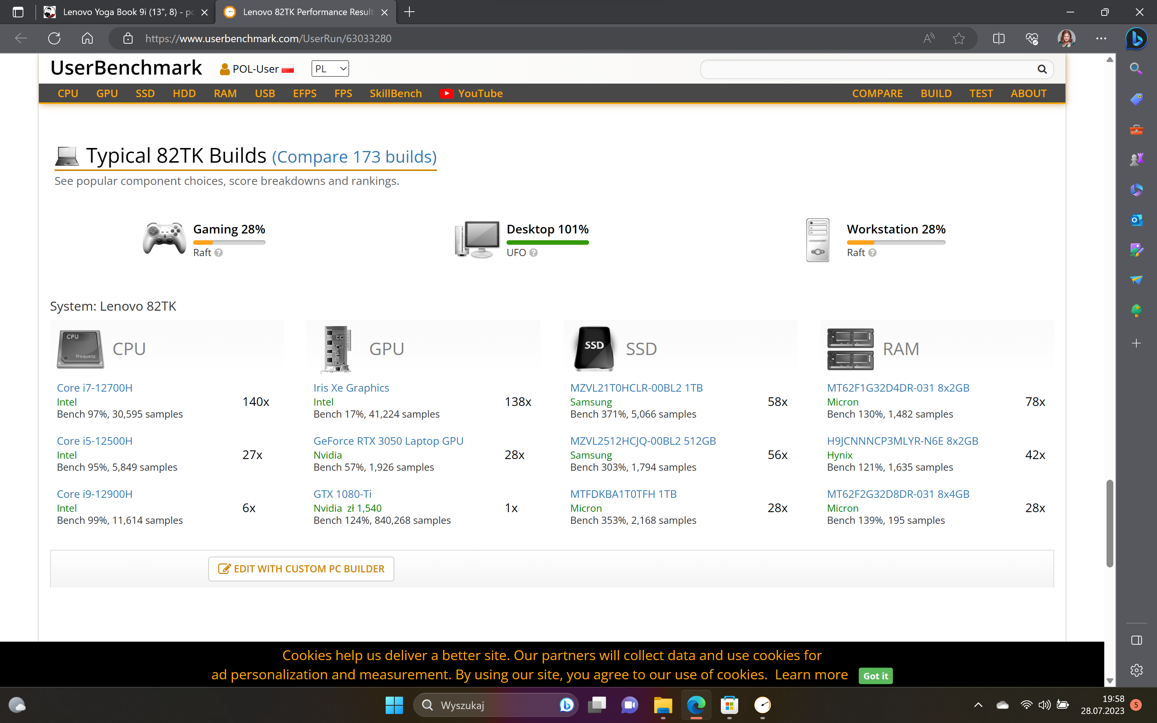Image resolution: width=1157 pixels, height=723 pixels.
Task: Add this page to favorites
Action: coord(959,38)
